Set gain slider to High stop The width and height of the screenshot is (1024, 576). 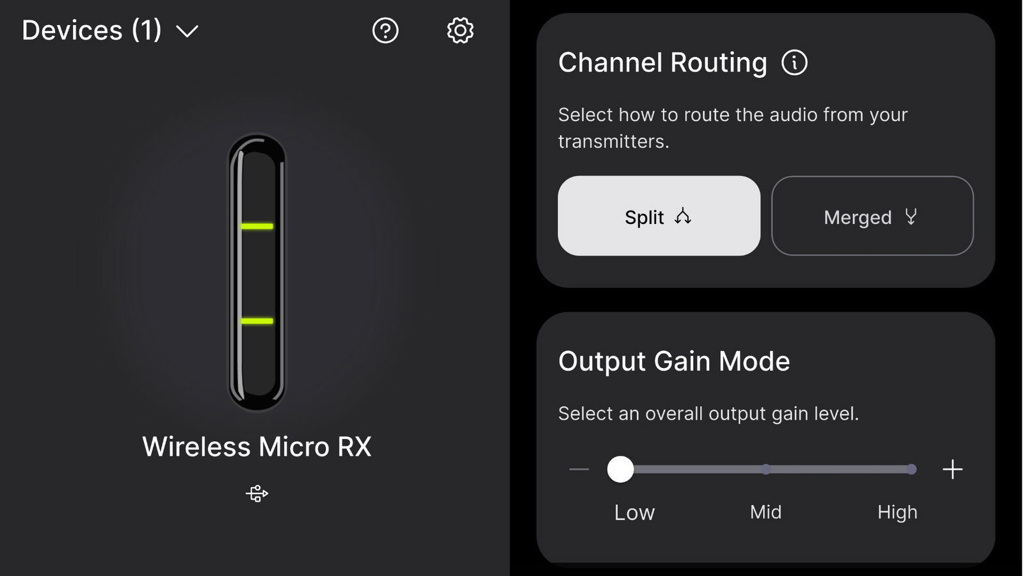pyautogui.click(x=911, y=469)
